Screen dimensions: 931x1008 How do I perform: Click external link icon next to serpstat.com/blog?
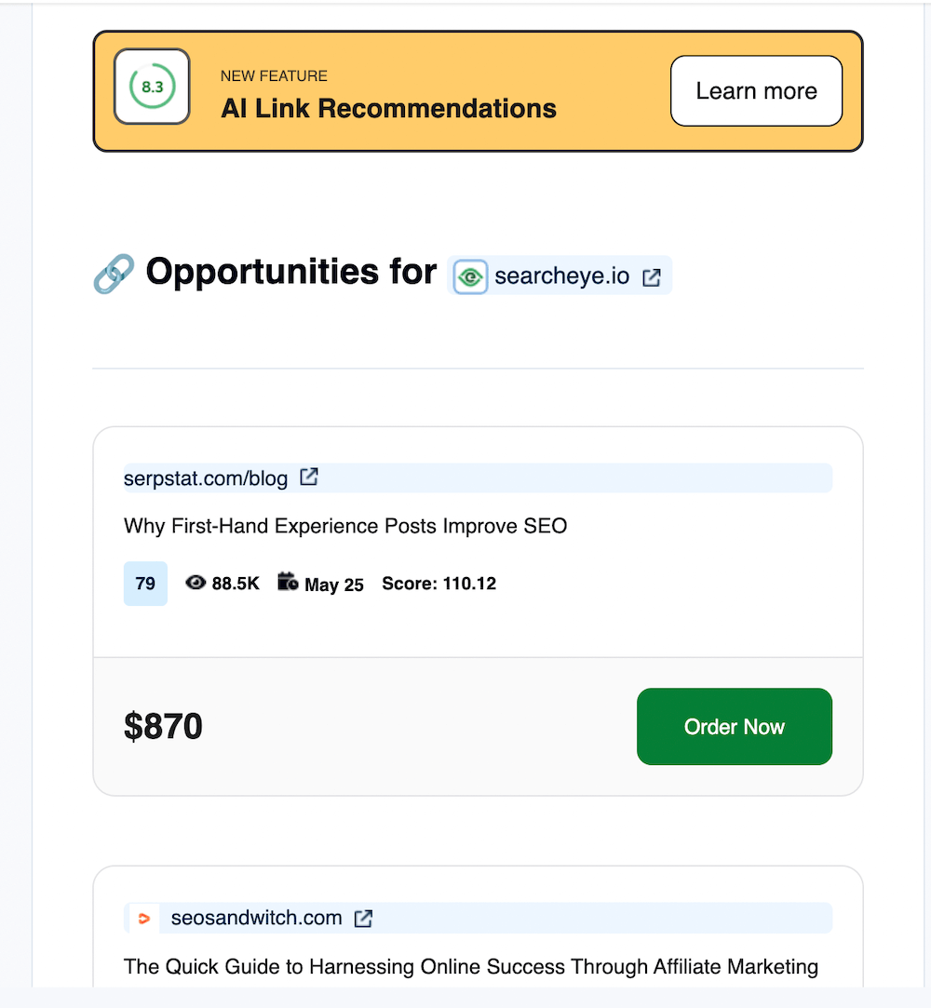point(309,477)
